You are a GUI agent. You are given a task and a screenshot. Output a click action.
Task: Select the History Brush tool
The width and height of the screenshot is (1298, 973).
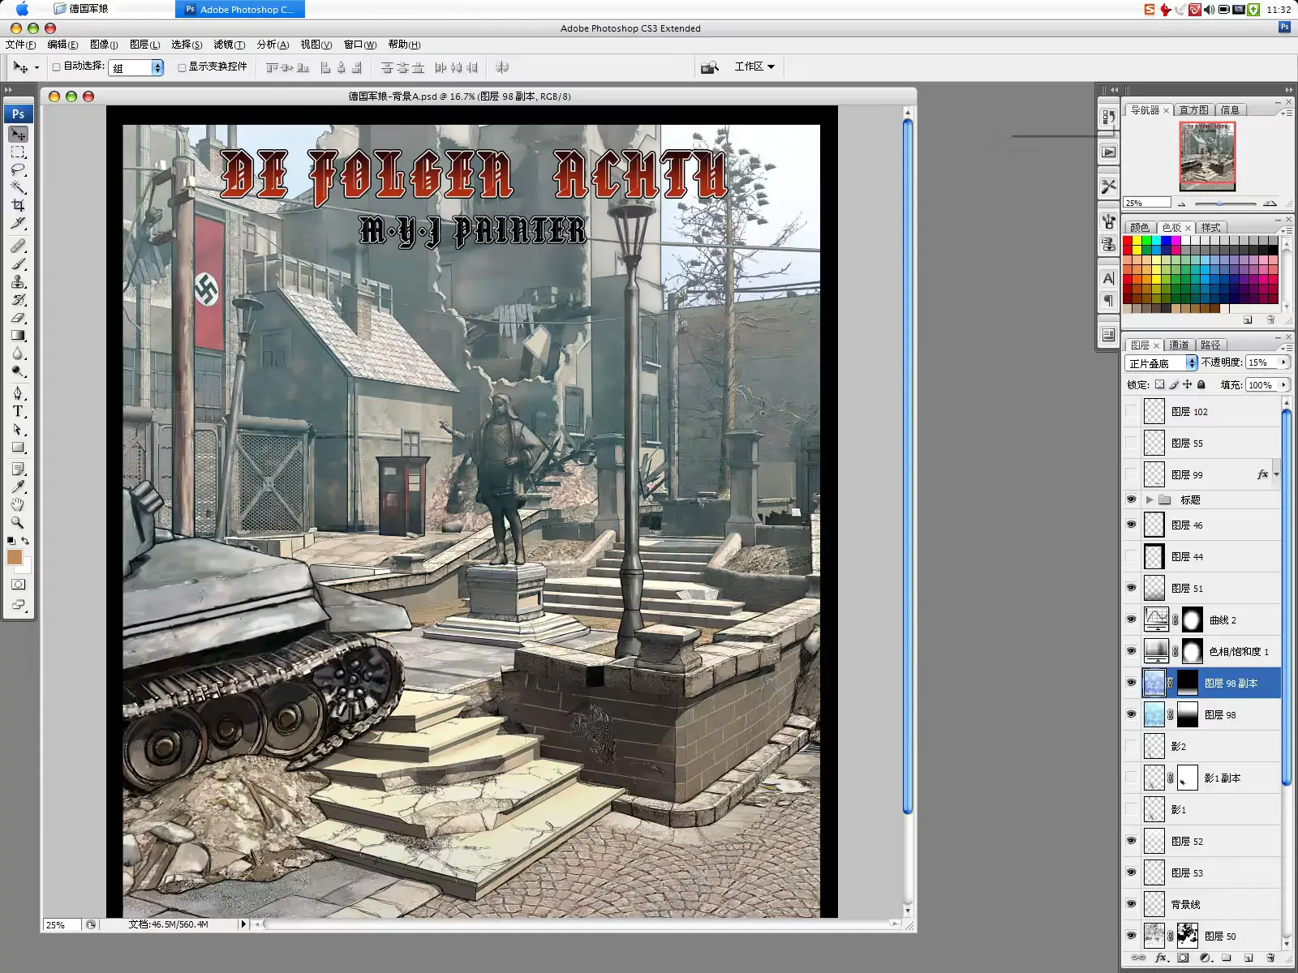[x=18, y=299]
